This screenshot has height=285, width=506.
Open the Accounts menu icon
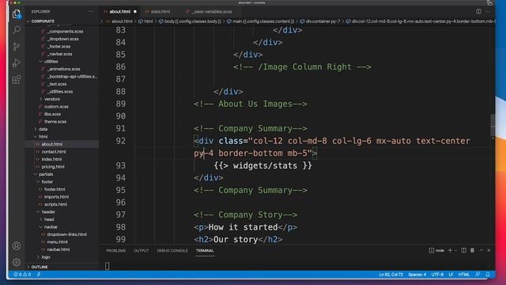pyautogui.click(x=17, y=246)
